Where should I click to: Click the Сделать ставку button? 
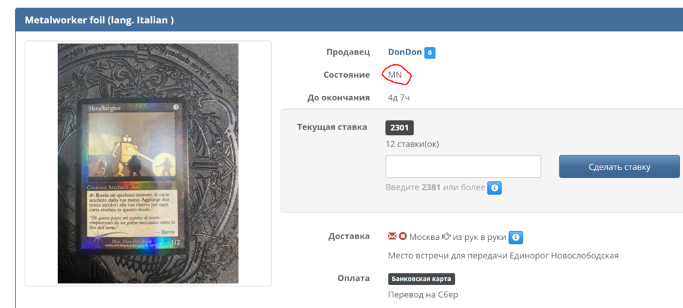coord(619,166)
